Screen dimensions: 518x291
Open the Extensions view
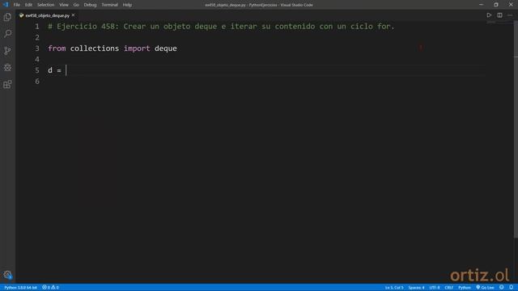coord(7,84)
